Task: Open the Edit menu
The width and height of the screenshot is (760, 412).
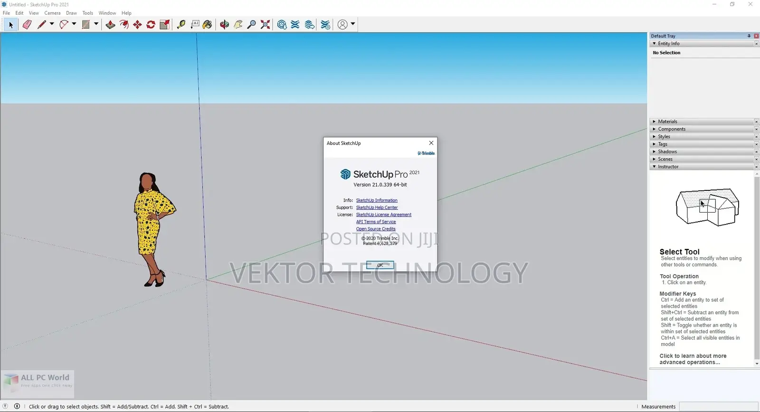Action: [19, 13]
